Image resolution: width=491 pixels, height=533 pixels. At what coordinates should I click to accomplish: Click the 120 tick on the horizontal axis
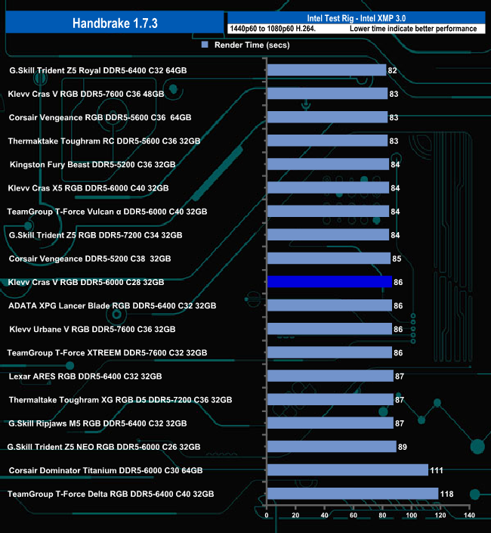pos(440,516)
